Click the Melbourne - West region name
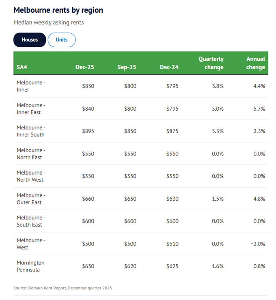Screen dimensions: 276x300 coord(31,244)
